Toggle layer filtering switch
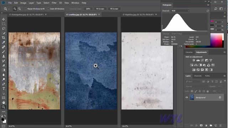Viewport: 228px width, 128px height. click(225, 81)
